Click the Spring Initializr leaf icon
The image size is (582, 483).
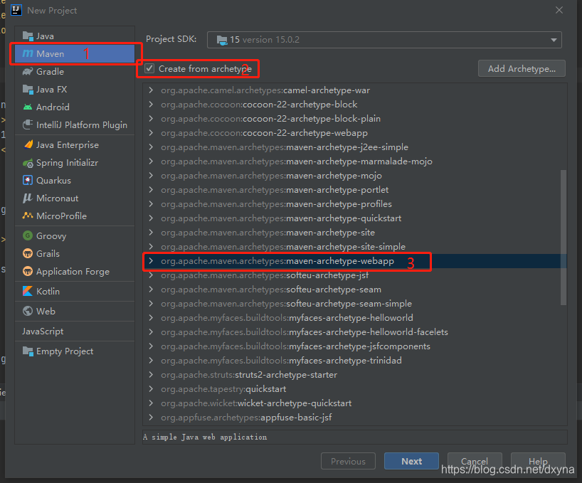28,163
